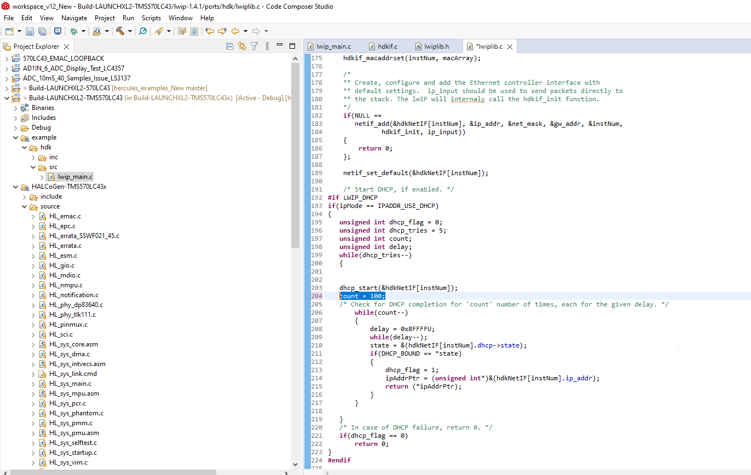Maximize the Project Explorer panel
This screenshot has height=475, width=751.
pyautogui.click(x=292, y=47)
